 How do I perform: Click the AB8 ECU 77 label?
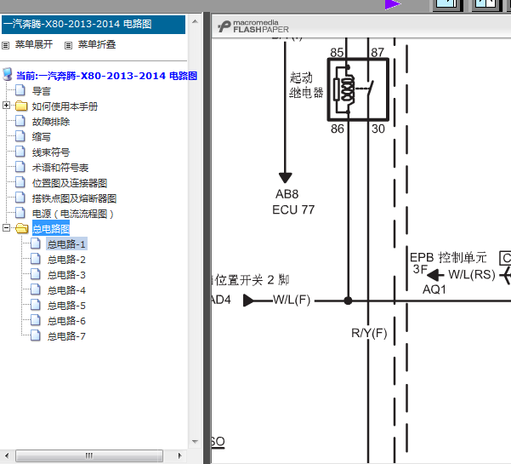click(293, 202)
